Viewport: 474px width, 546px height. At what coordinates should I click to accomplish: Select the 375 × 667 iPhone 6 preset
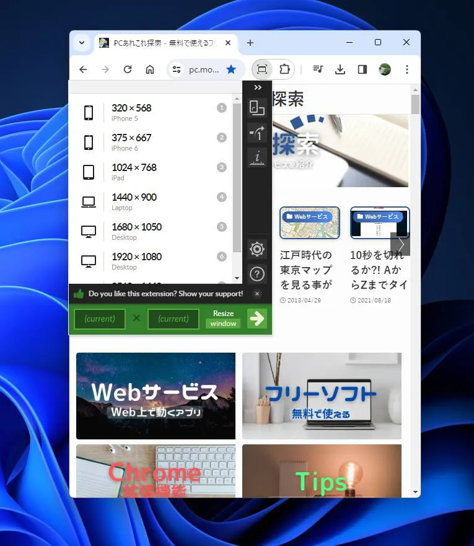[x=151, y=143]
